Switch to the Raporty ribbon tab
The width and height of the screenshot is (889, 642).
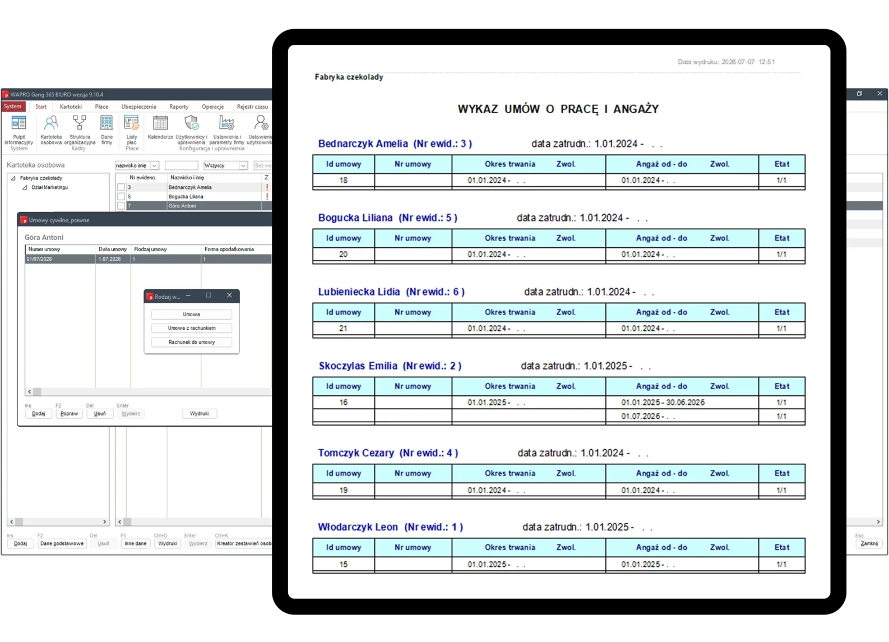click(x=179, y=107)
